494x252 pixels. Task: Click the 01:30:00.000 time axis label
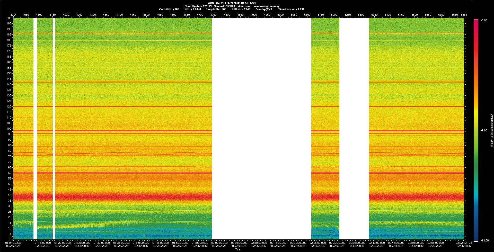(102, 243)
